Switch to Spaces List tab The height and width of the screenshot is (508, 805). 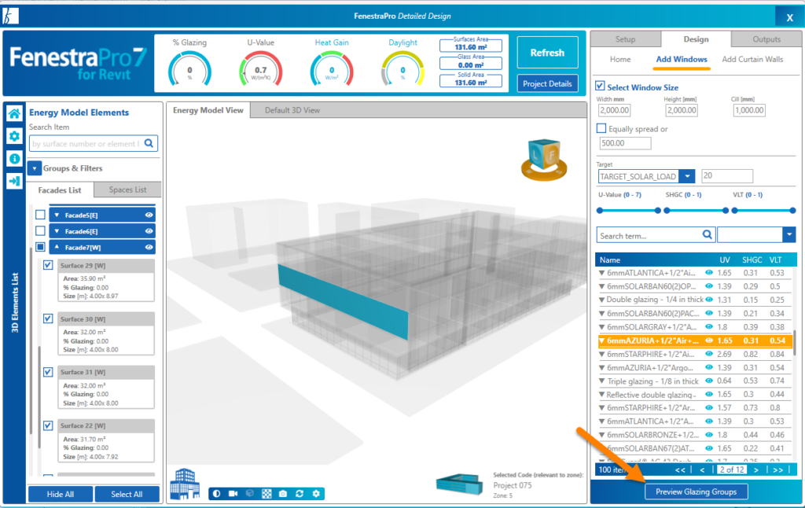coord(127,190)
